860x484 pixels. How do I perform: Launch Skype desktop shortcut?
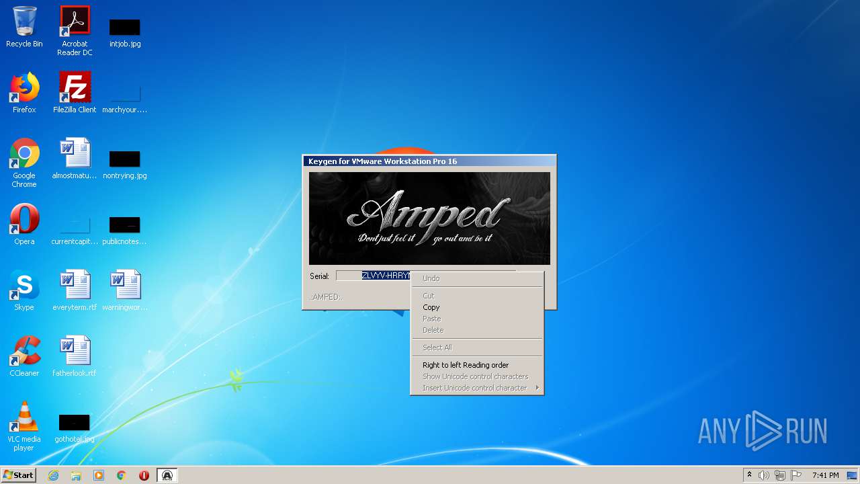(24, 290)
